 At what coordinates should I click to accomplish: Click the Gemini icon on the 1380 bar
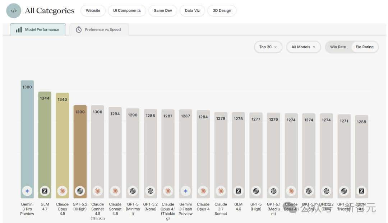27,191
